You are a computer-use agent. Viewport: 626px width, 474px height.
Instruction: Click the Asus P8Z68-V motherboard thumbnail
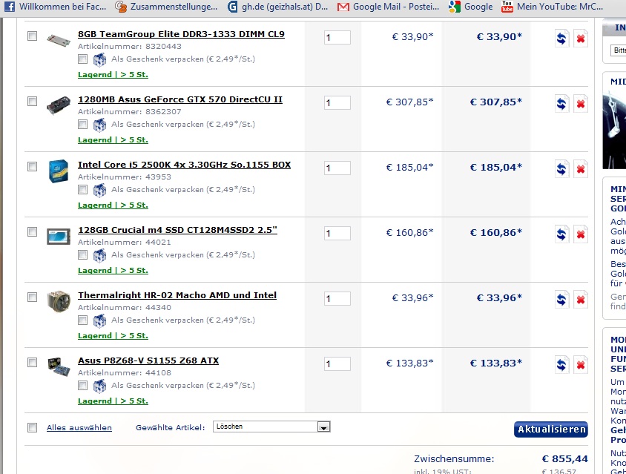[59, 366]
